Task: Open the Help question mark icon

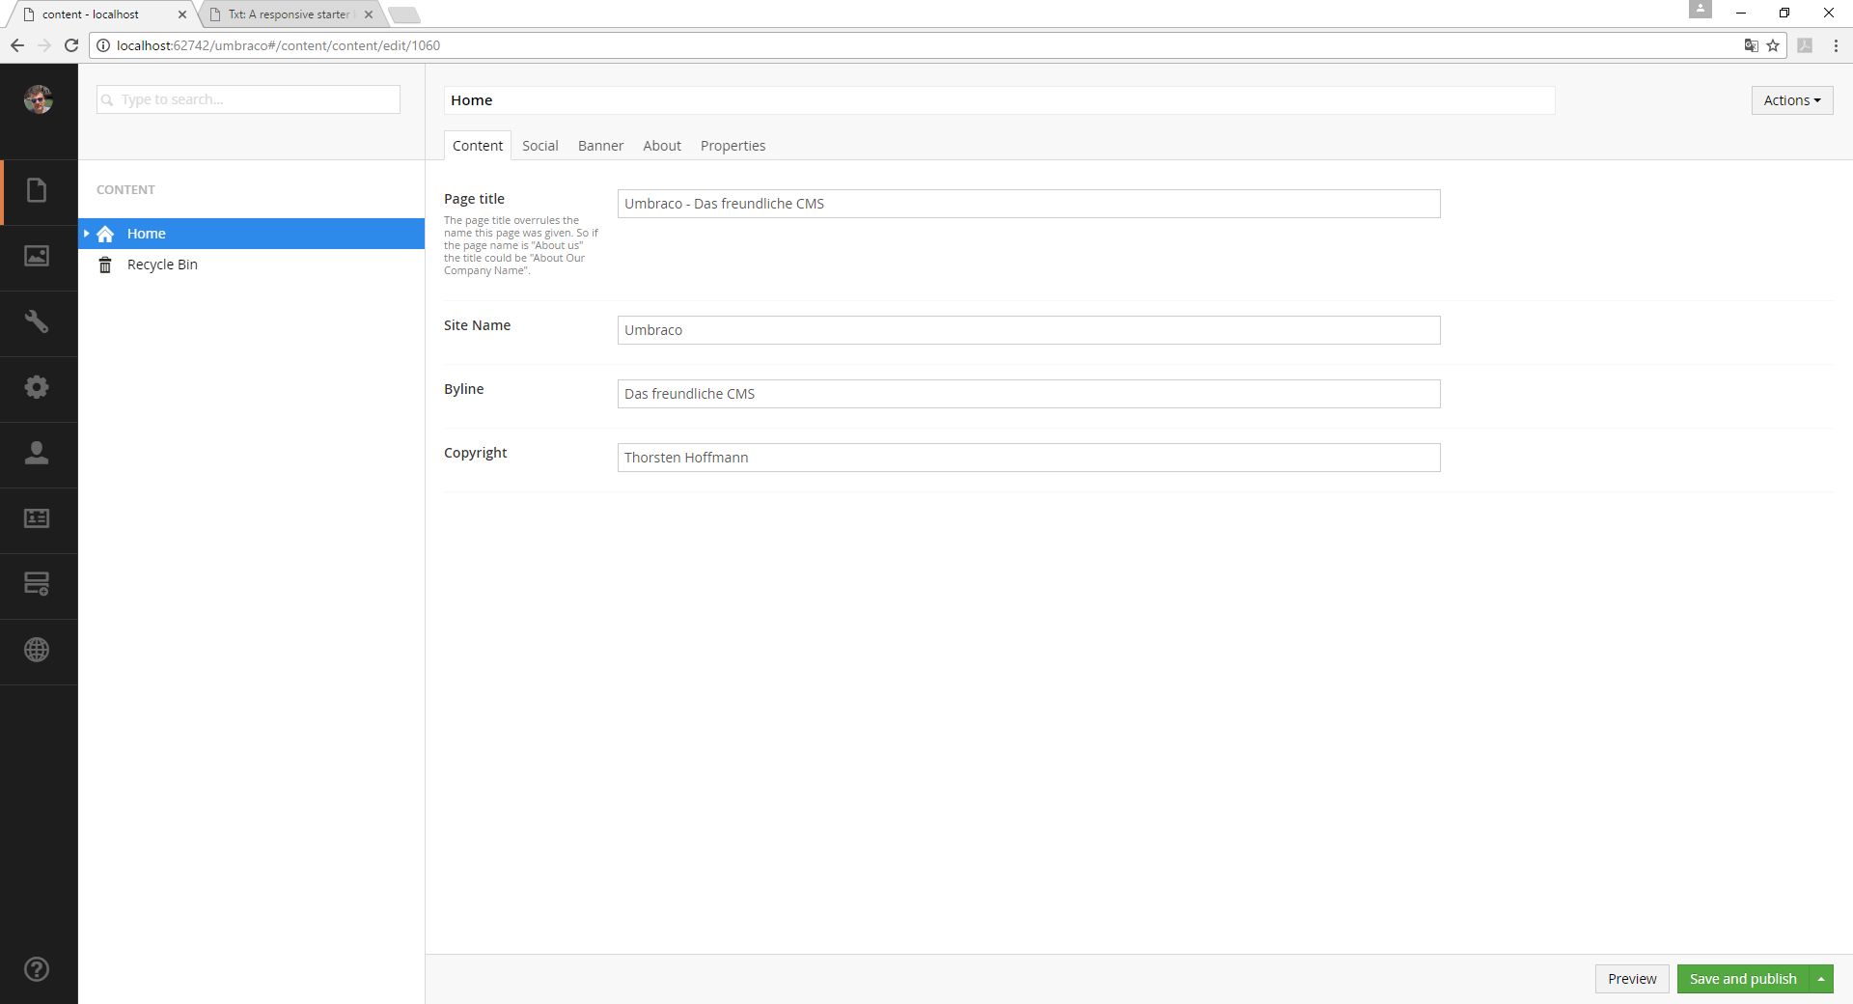Action: pos(37,969)
